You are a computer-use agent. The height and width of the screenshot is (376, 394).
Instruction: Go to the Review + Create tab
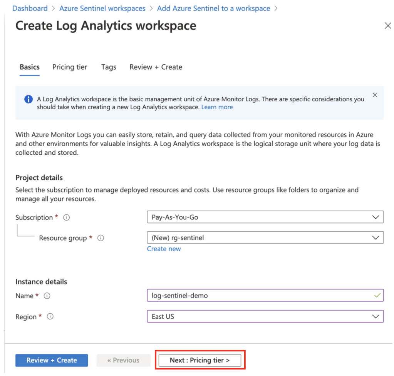(156, 67)
